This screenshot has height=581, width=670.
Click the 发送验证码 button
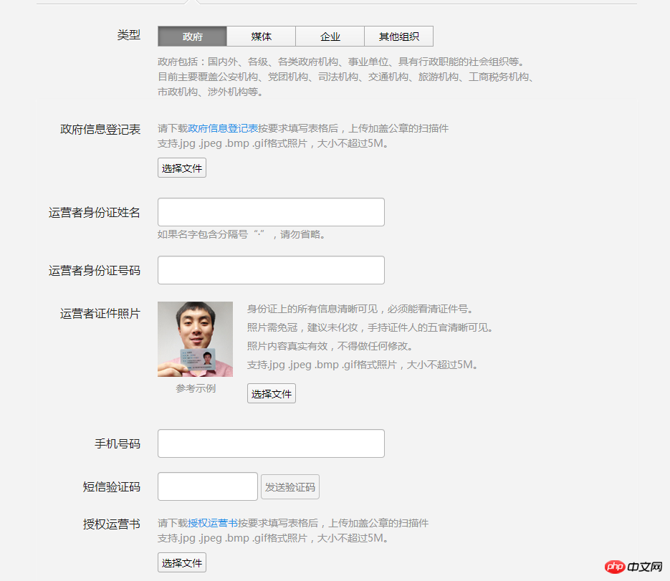point(290,487)
